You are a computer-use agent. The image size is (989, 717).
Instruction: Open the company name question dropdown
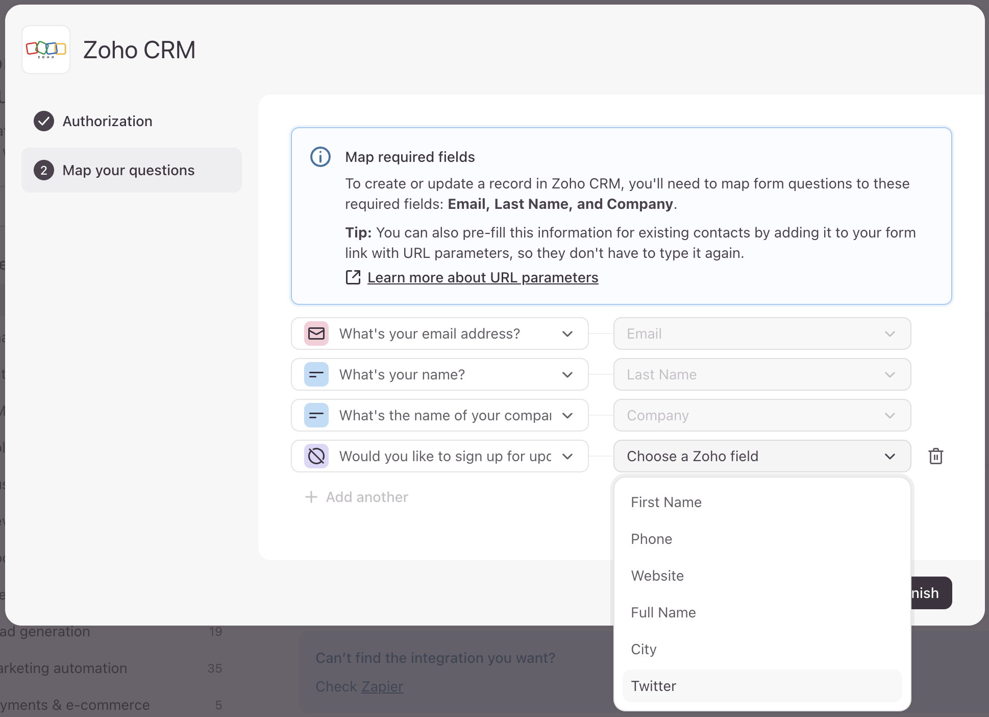pos(440,415)
